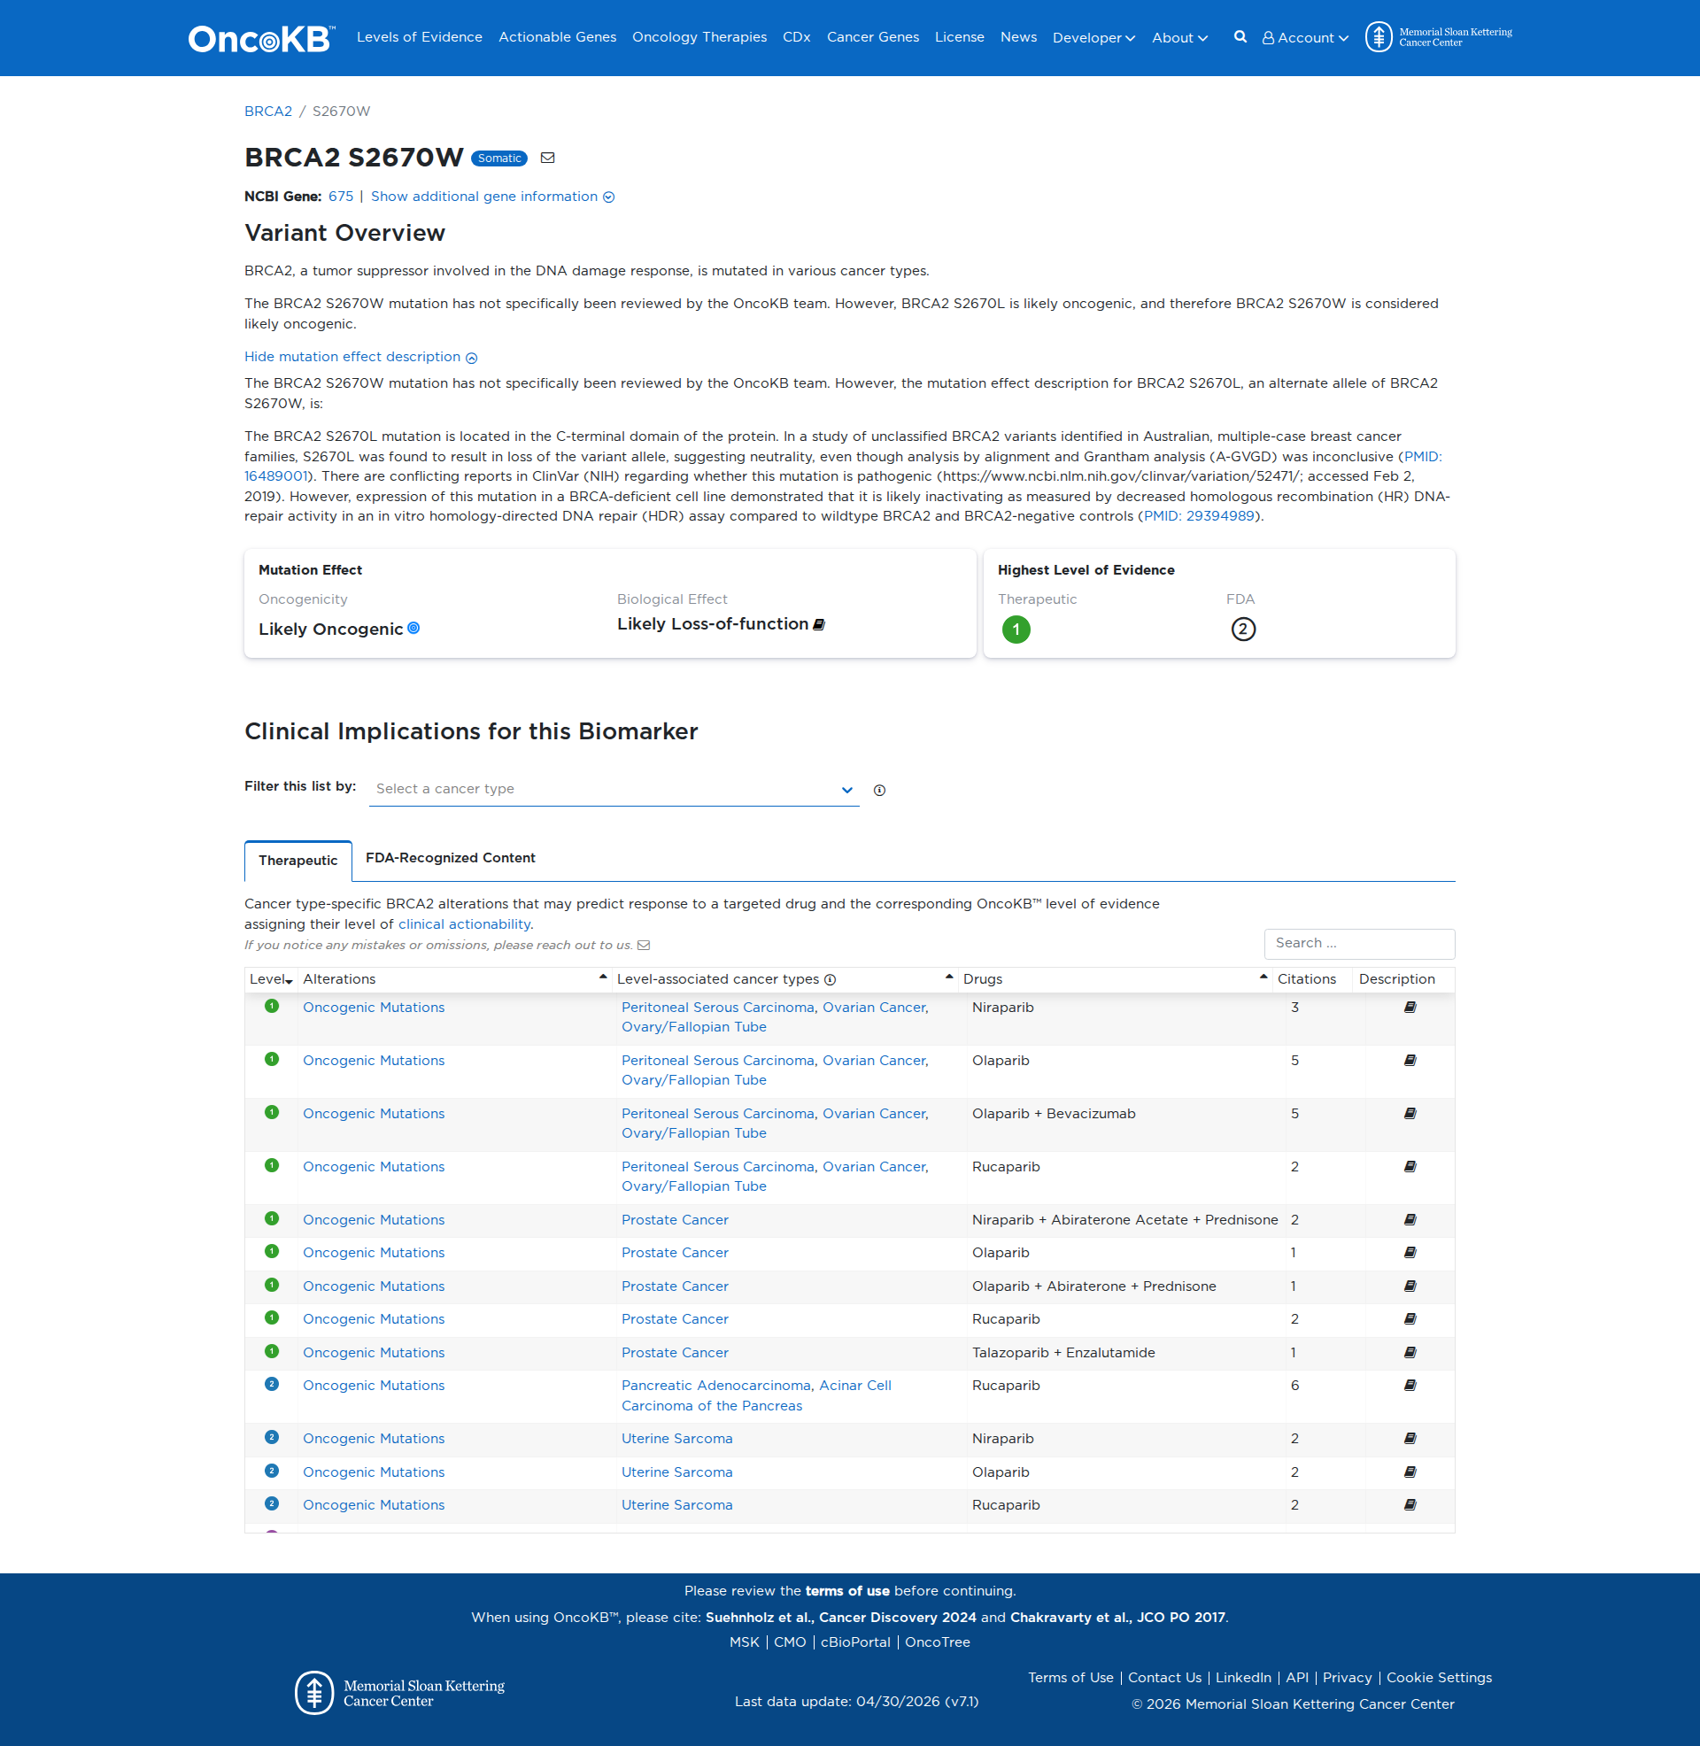Screen dimensions: 1700x1746
Task: Open PMID: 29394989 link
Action: (x=1198, y=516)
